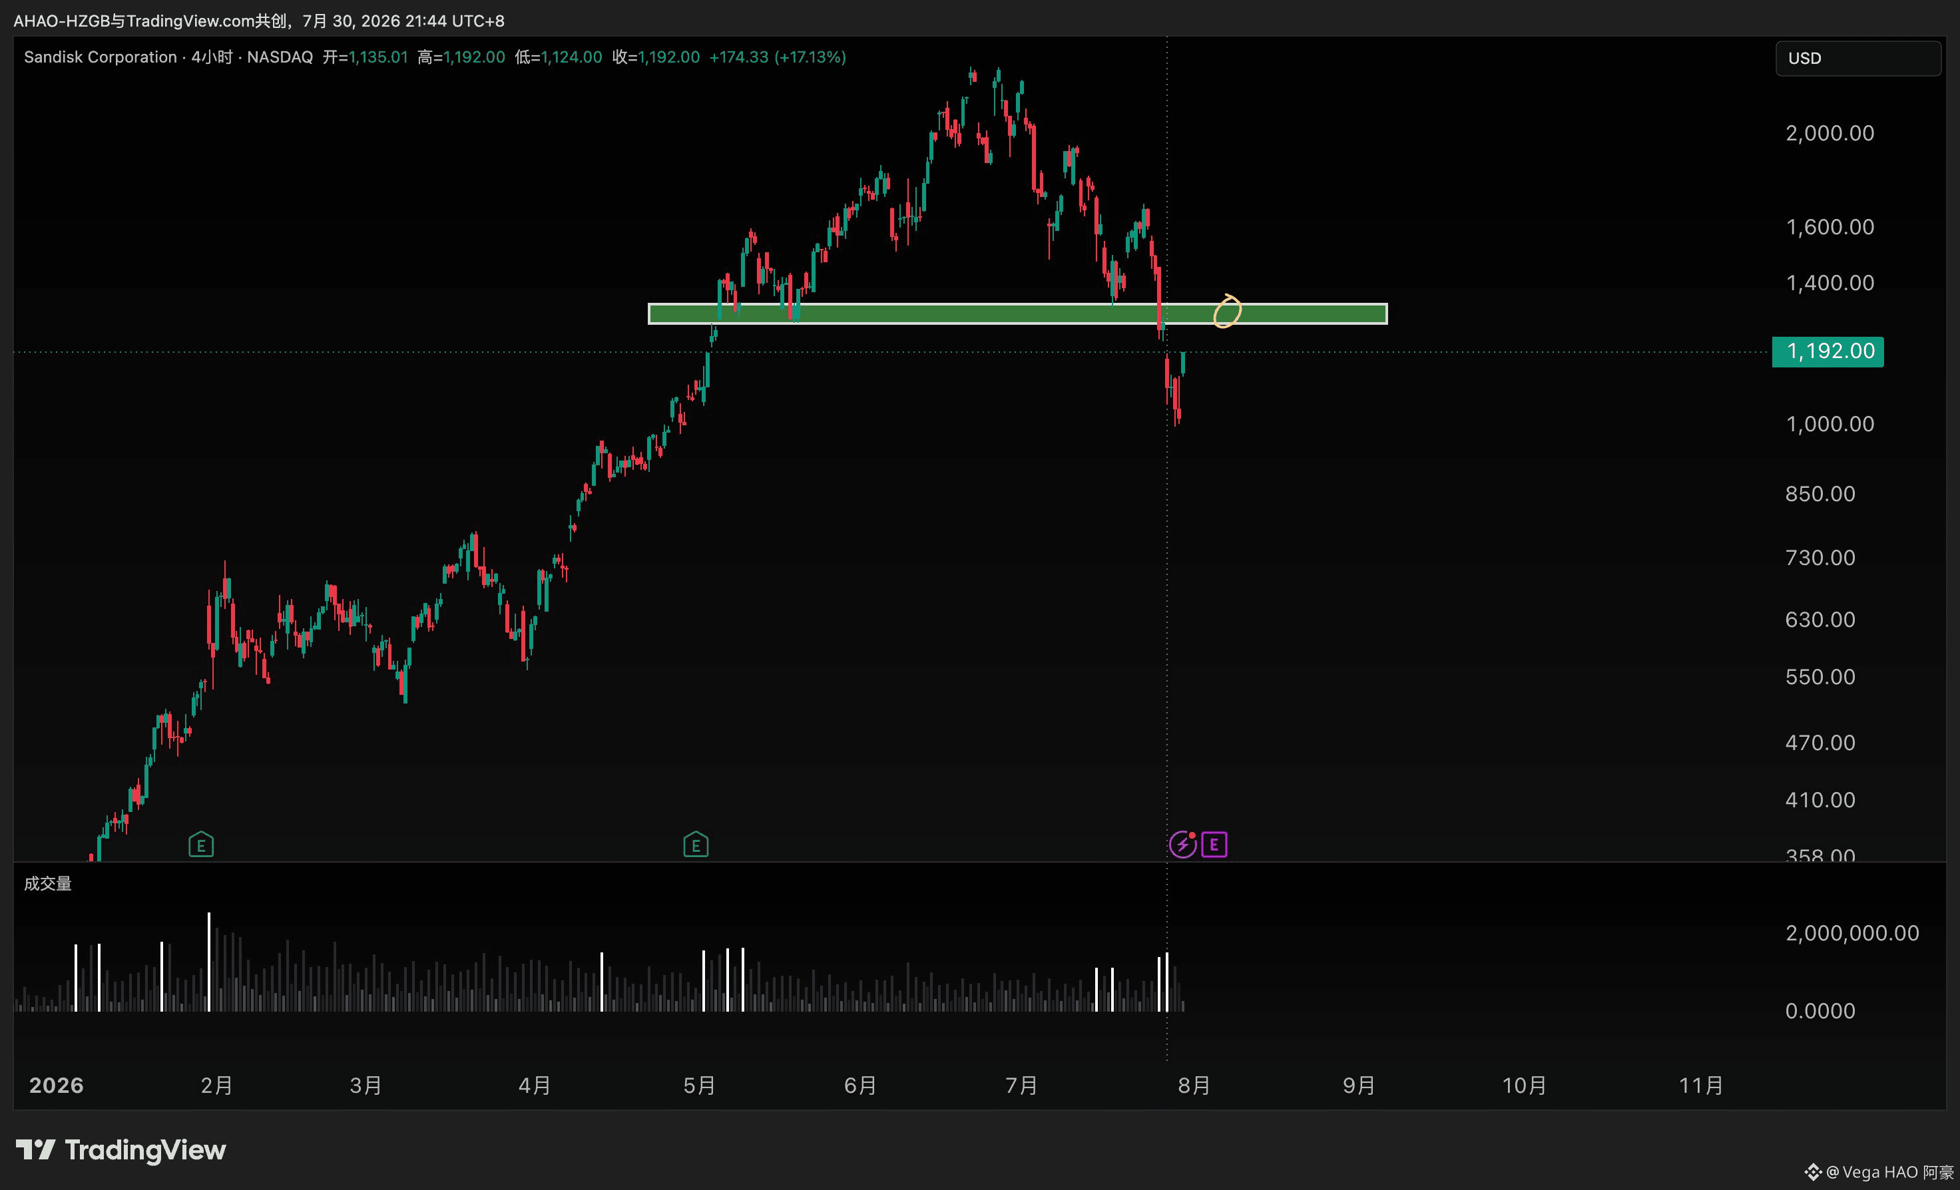Click the 850.00 price axis label
The width and height of the screenshot is (1960, 1190).
(x=1820, y=494)
